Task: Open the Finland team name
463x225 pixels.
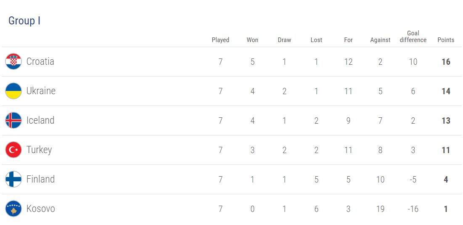Action: tap(40, 179)
